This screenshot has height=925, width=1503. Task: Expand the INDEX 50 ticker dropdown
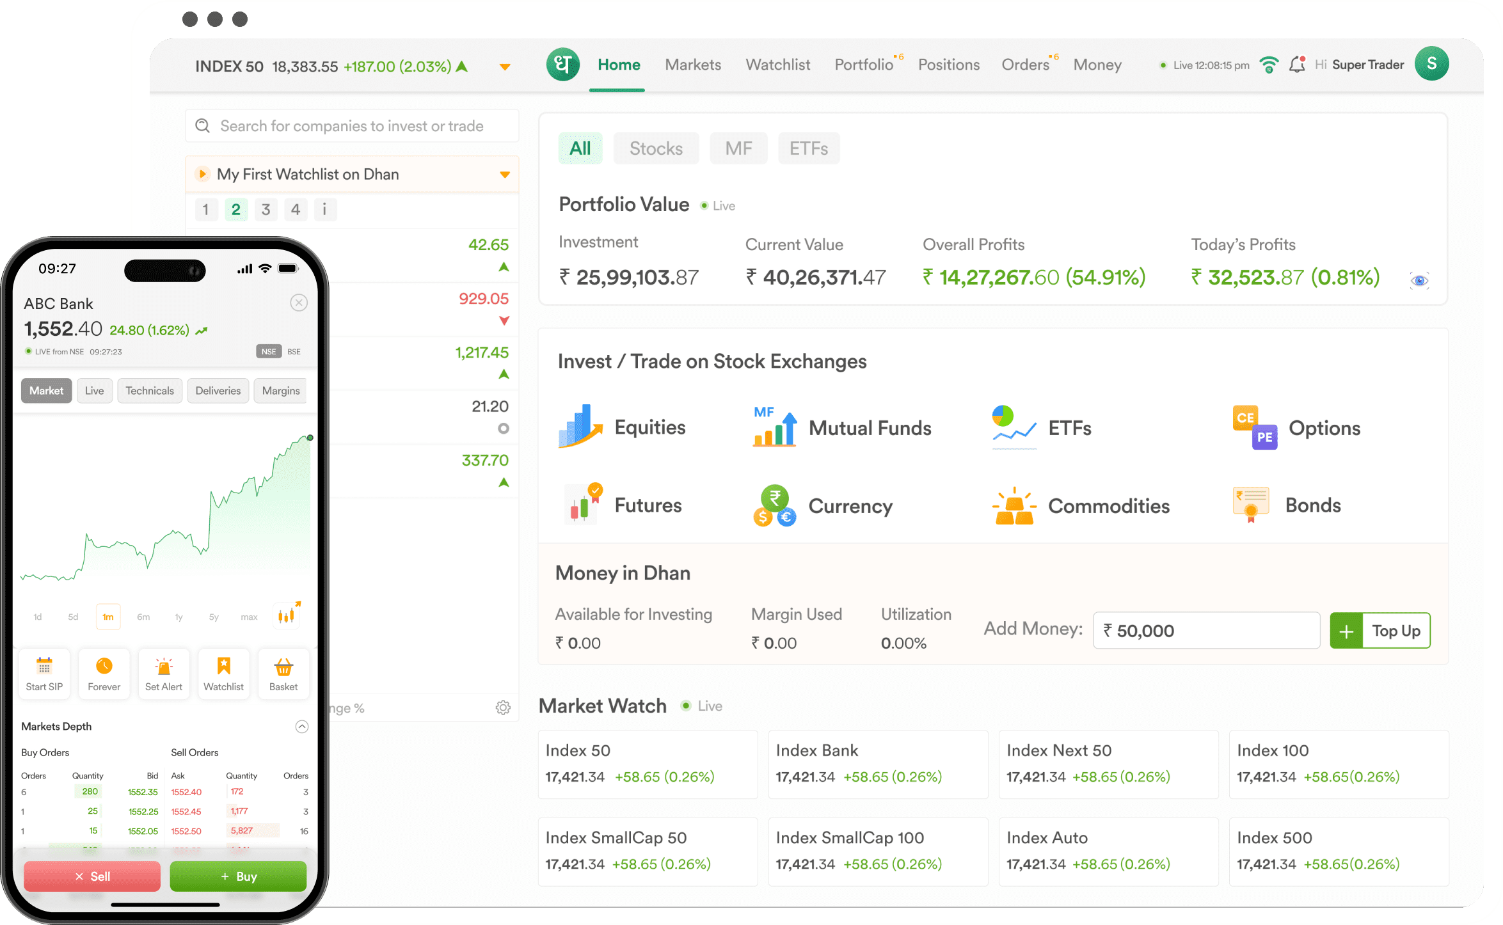point(504,67)
